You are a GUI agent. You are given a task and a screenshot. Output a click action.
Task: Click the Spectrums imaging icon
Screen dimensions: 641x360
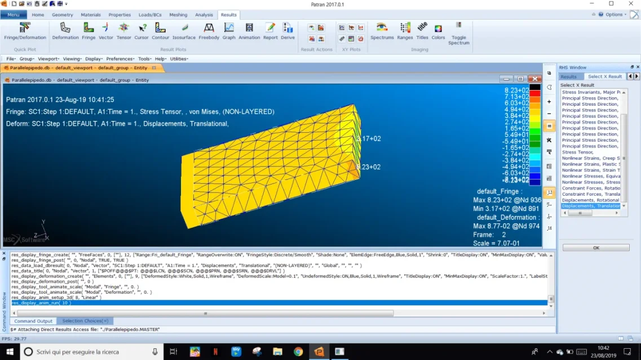pyautogui.click(x=382, y=31)
